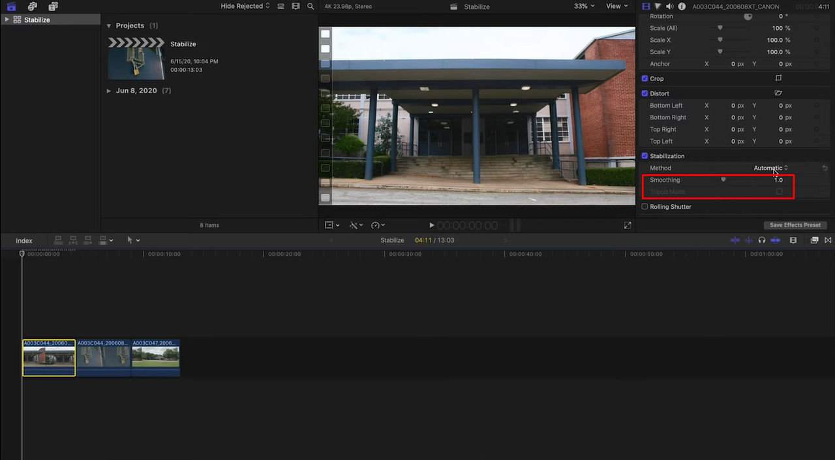This screenshot has height=460, width=835.
Task: Select the first timeline clip A003C044 building
Action: pyautogui.click(x=49, y=358)
